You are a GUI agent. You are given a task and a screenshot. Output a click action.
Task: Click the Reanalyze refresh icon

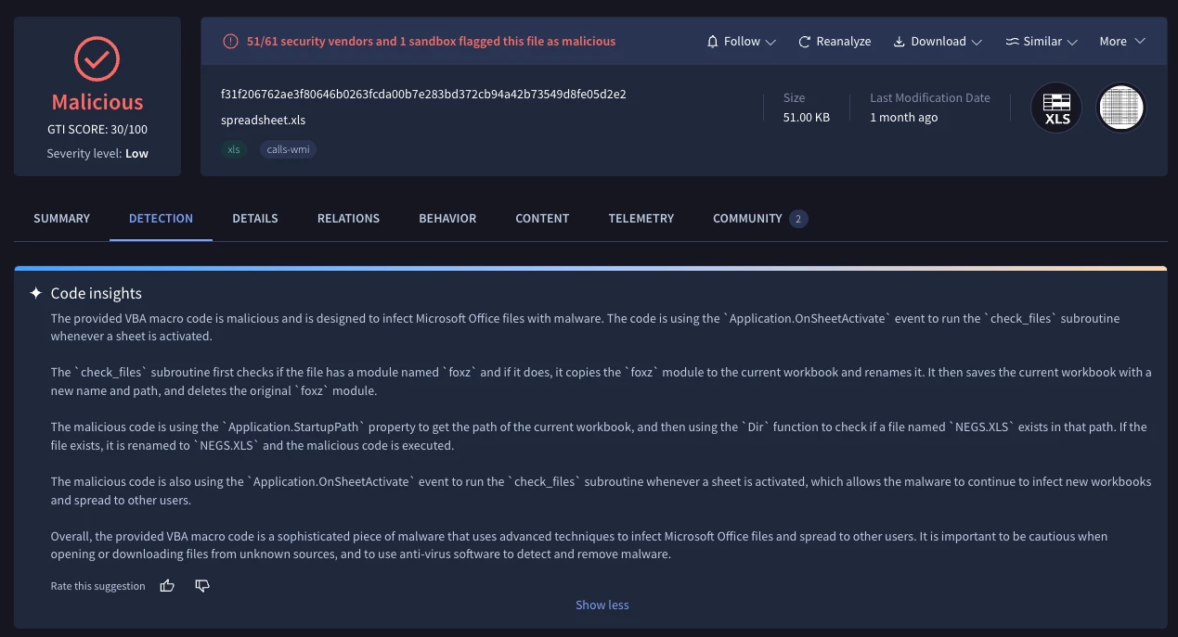tap(805, 42)
